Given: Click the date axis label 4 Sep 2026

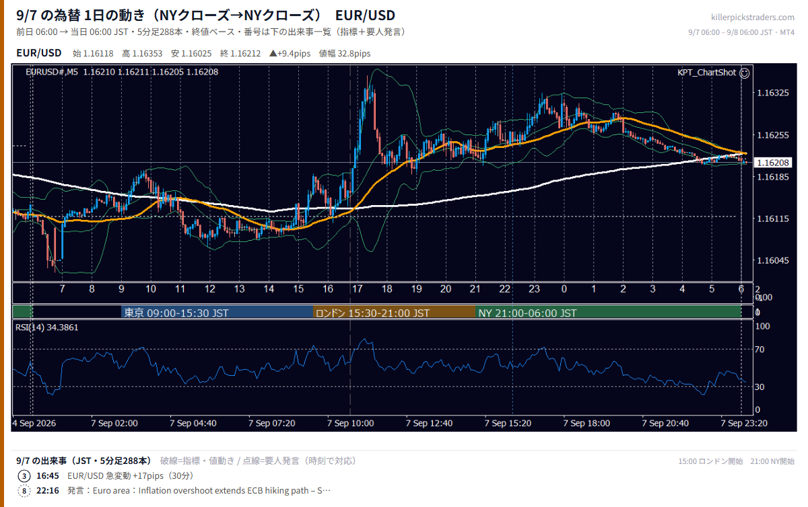Looking at the screenshot, I should point(34,423).
